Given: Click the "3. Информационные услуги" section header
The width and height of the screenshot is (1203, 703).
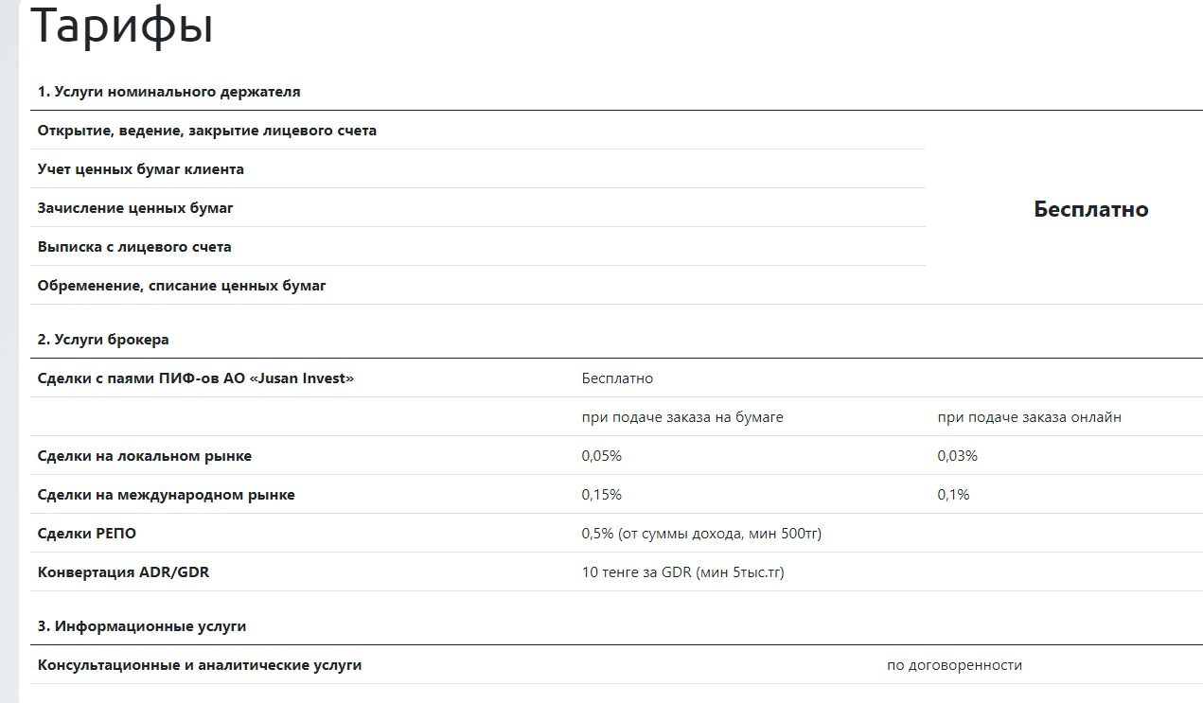Looking at the screenshot, I should [142, 626].
